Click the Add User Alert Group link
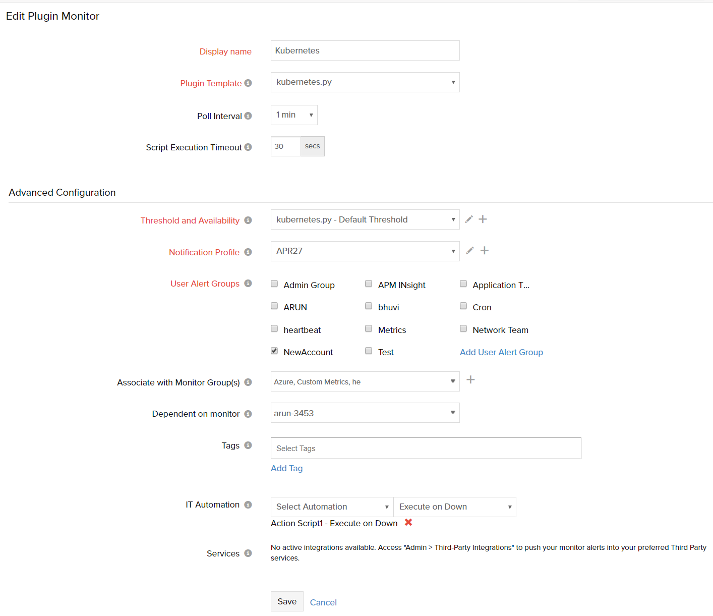Viewport: 713px width, 616px height. click(x=501, y=352)
